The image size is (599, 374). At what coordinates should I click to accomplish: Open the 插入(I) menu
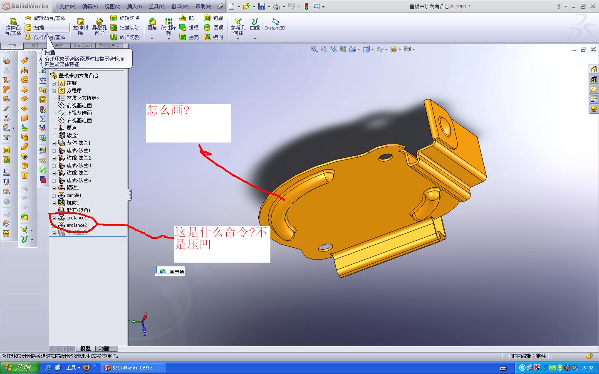coord(134,7)
